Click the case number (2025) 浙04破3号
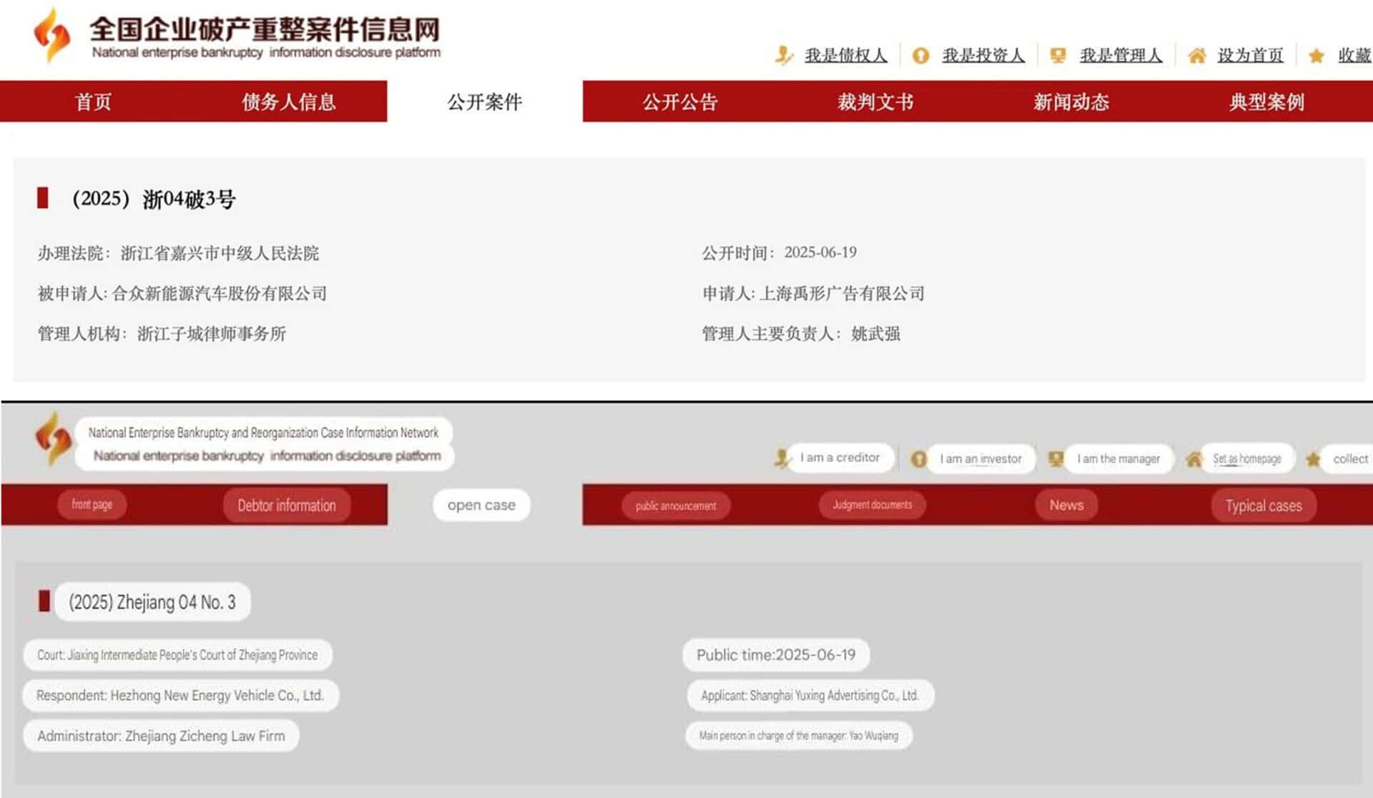The height and width of the screenshot is (798, 1373). tap(154, 199)
